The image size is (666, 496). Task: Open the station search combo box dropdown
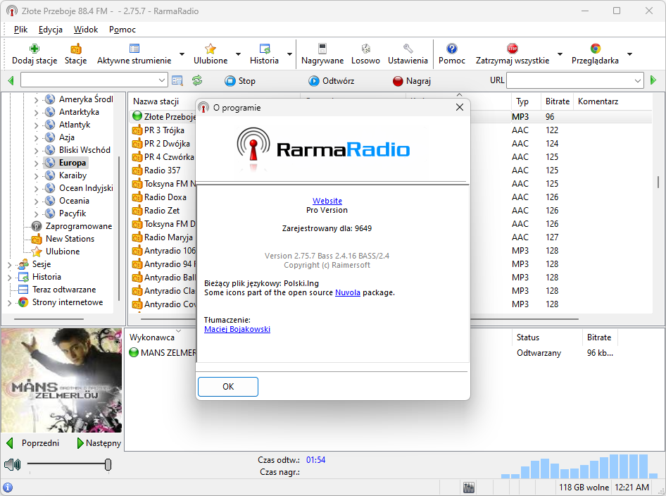(x=162, y=80)
